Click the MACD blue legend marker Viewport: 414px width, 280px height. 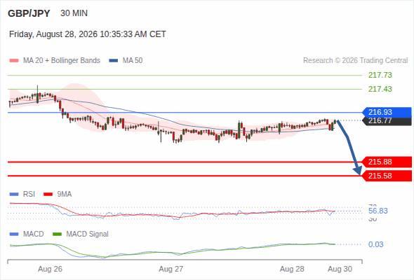[14, 234]
